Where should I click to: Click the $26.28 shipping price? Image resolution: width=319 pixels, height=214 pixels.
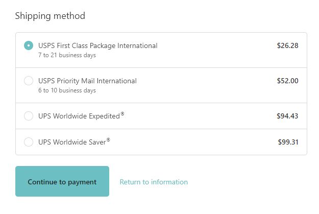pyautogui.click(x=287, y=45)
